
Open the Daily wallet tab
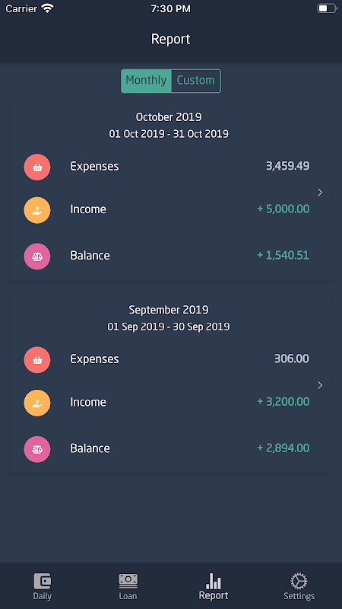43,586
